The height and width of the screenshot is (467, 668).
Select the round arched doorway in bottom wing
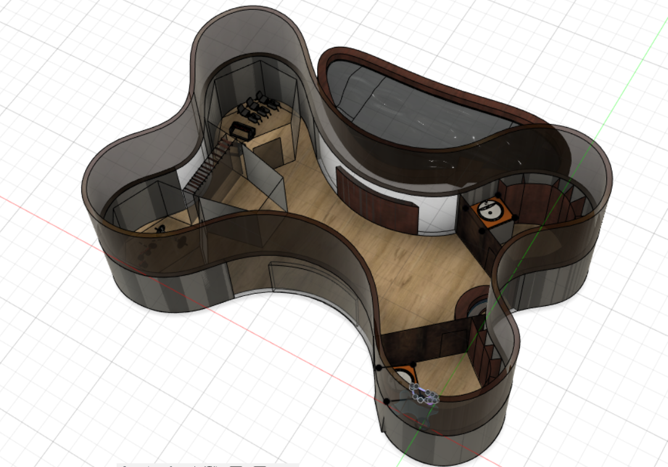point(472,304)
